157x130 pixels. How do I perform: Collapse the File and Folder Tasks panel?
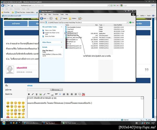[x=61, y=27]
